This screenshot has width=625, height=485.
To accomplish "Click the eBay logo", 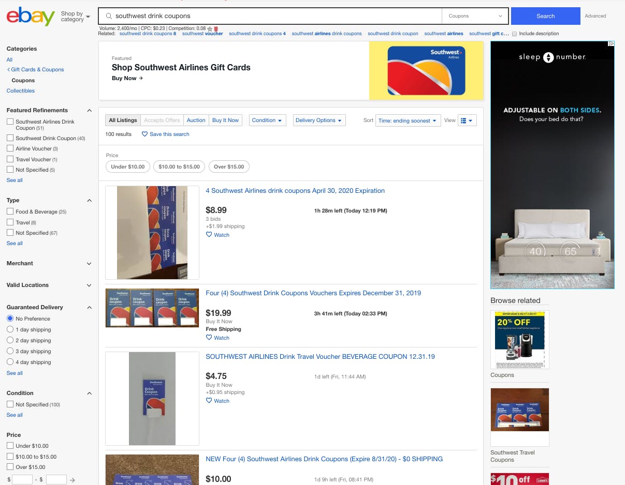I will pos(31,17).
